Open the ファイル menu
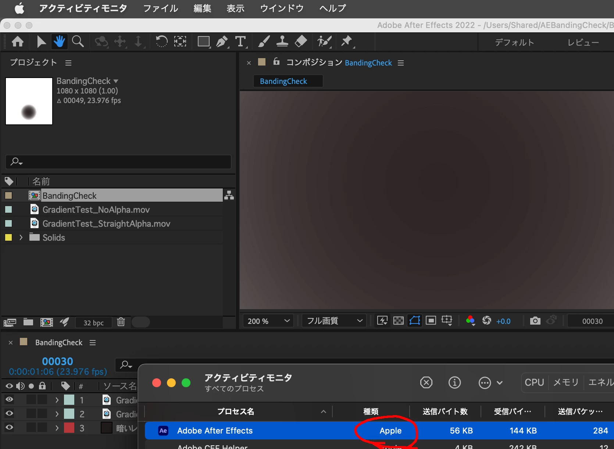Screen dimensions: 614x449 [x=161, y=8]
